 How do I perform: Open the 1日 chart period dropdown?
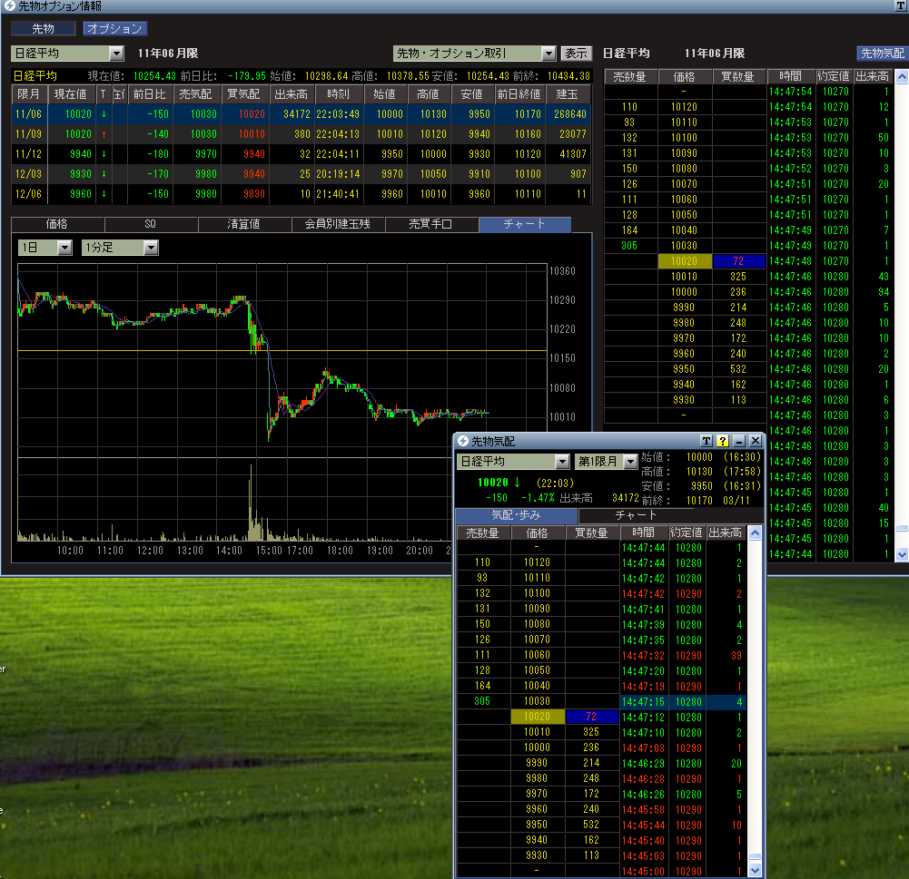click(x=64, y=248)
